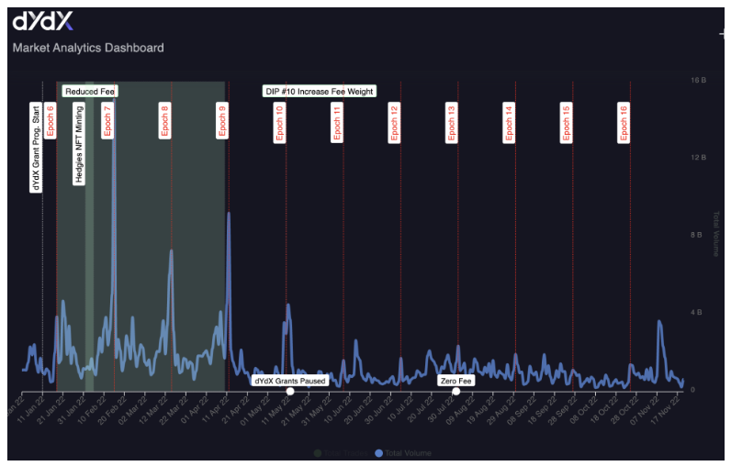Toggle the Total Volume legend series
This screenshot has width=731, height=466.
[x=403, y=453]
